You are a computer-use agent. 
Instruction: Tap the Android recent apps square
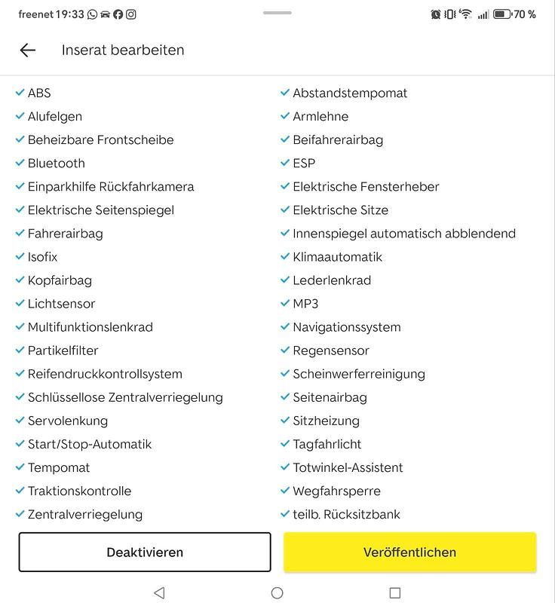pos(395,592)
